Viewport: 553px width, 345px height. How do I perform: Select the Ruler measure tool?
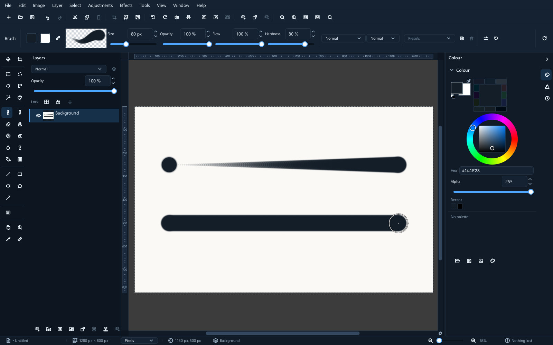[20, 239]
